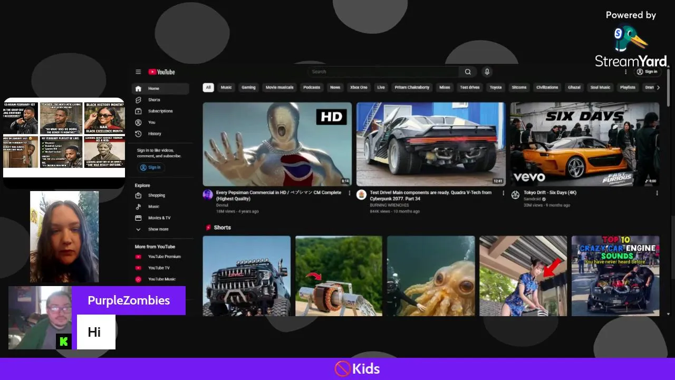The image size is (675, 380).
Task: Open the YouTube settings three-dot menu
Action: [626, 72]
